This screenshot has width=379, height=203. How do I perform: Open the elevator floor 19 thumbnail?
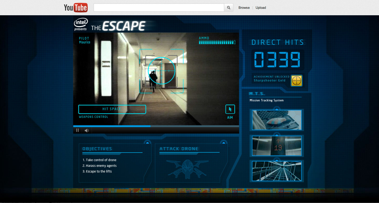pyautogui.click(x=277, y=146)
